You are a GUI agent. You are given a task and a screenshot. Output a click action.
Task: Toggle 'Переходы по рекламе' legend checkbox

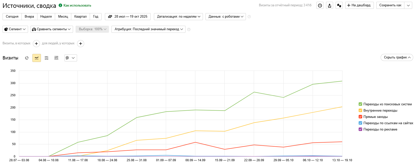(360, 129)
